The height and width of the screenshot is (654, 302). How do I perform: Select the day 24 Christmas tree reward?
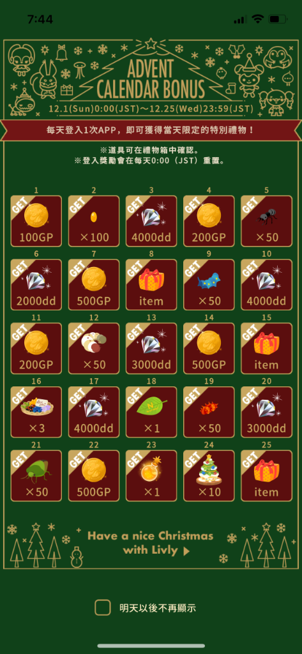pos(209,475)
